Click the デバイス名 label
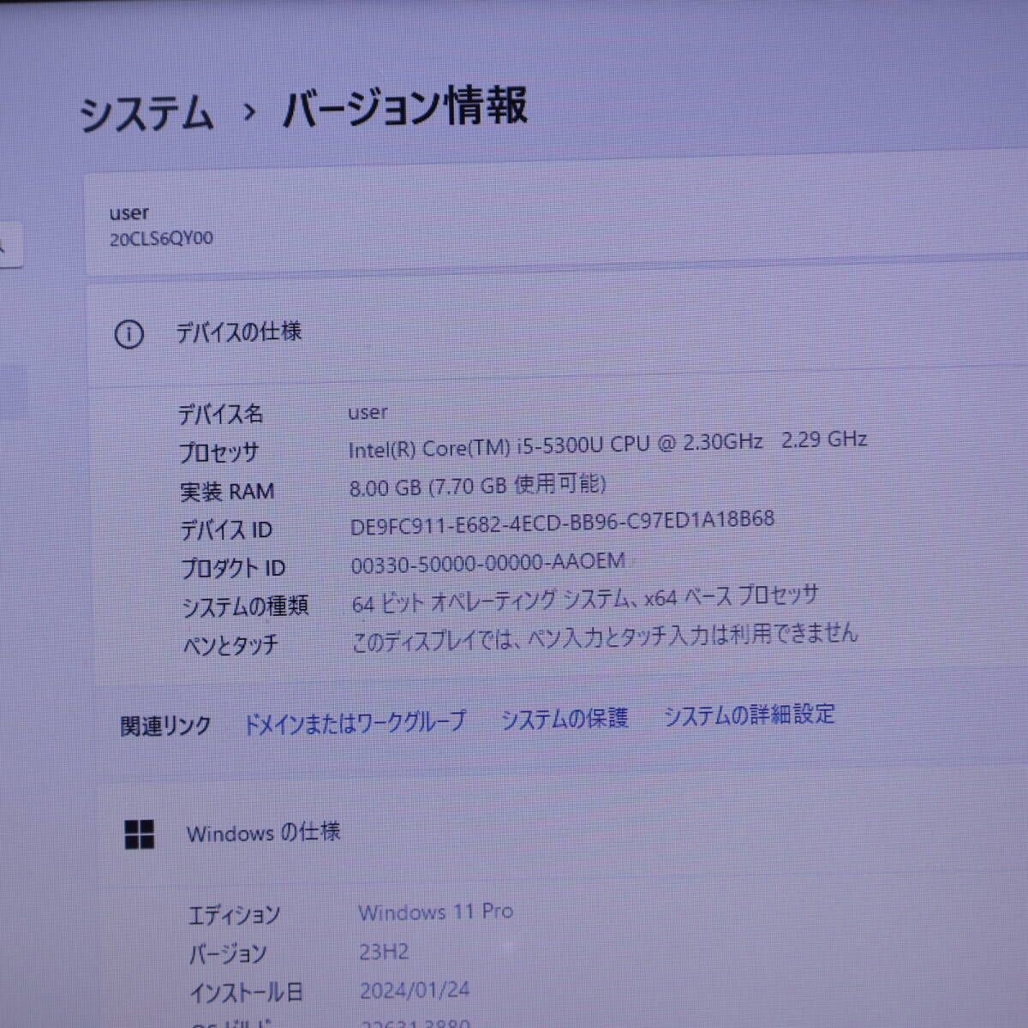Image resolution: width=1028 pixels, height=1028 pixels. coord(220,415)
